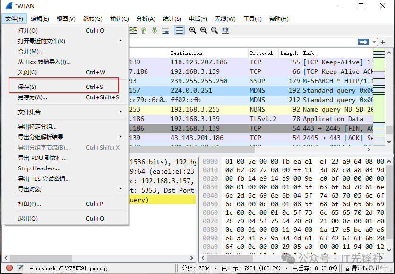
Task: Jump to the last packet arrow icon
Action: [155, 30]
